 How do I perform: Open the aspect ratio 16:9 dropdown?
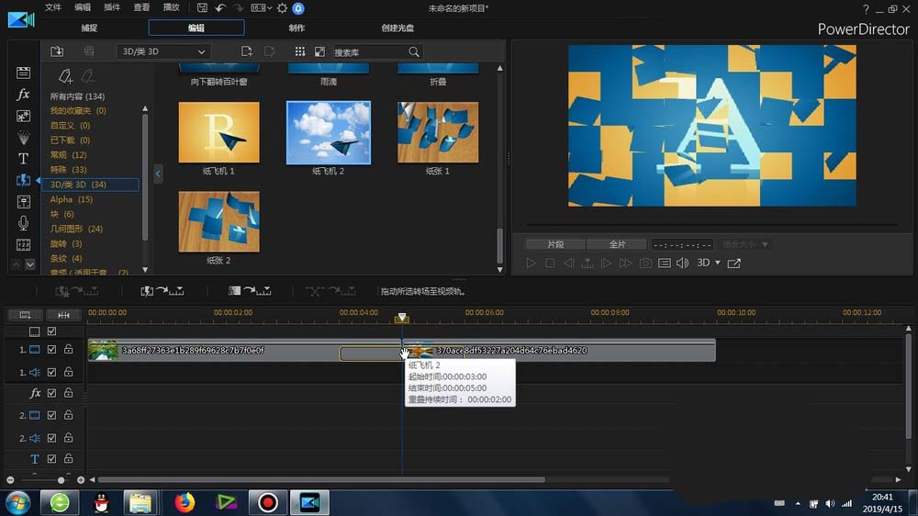pyautogui.click(x=261, y=8)
